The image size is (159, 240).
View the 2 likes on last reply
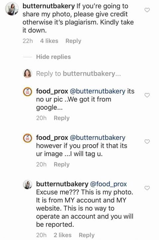62,235
